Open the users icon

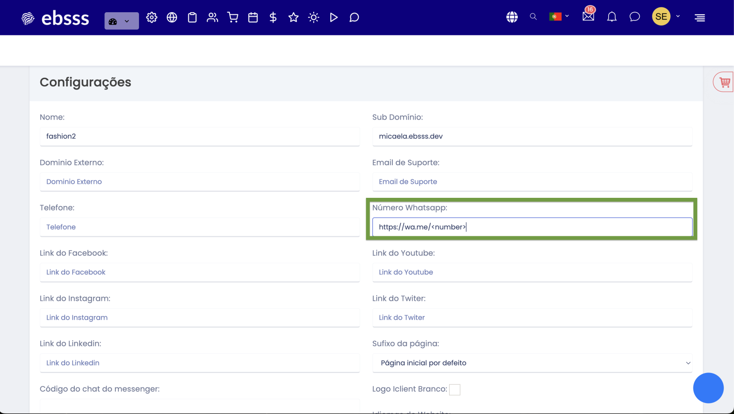click(x=212, y=17)
